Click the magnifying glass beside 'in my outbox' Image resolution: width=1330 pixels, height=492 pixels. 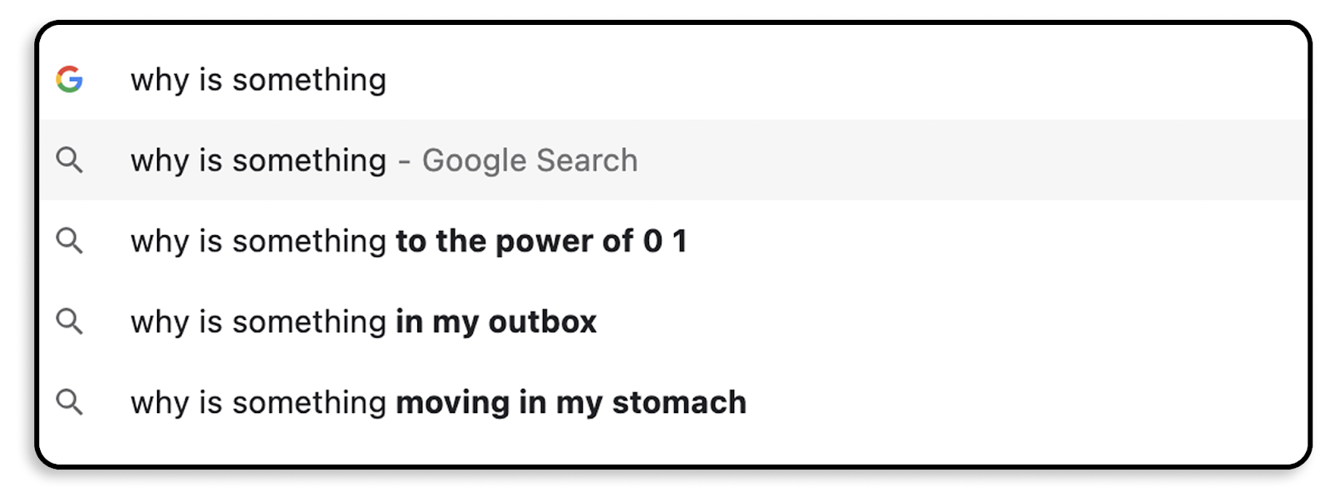[x=71, y=322]
